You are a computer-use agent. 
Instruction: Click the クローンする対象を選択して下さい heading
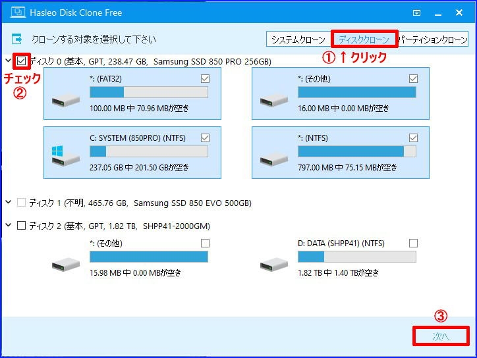pos(94,39)
